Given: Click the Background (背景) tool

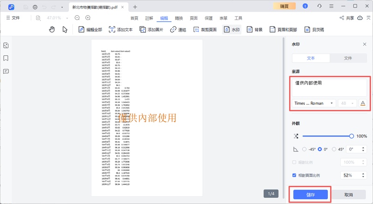Looking at the screenshot, I should [x=255, y=29].
